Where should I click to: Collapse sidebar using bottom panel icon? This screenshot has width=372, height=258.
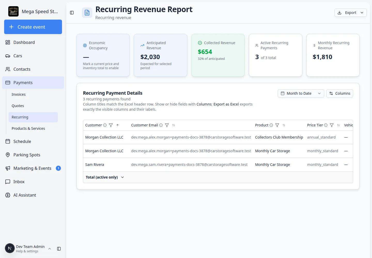59,249
